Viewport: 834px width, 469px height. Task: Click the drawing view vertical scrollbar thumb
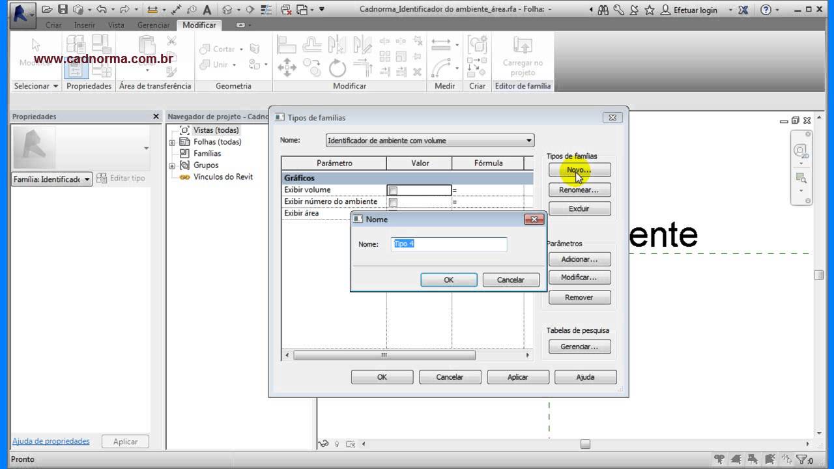tap(819, 276)
